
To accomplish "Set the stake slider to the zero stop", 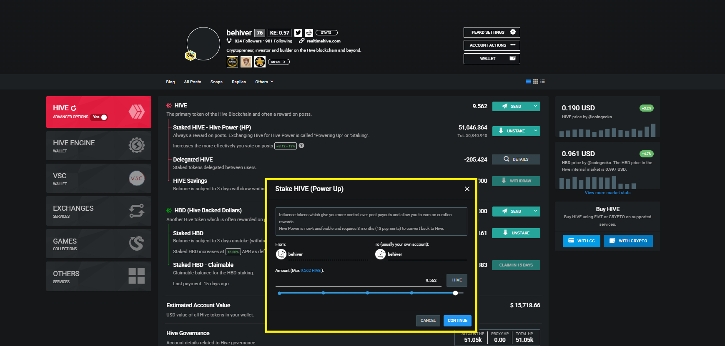I will click(x=279, y=293).
